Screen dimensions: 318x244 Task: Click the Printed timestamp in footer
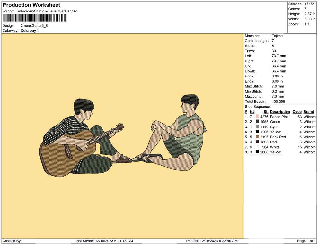tap(212, 241)
